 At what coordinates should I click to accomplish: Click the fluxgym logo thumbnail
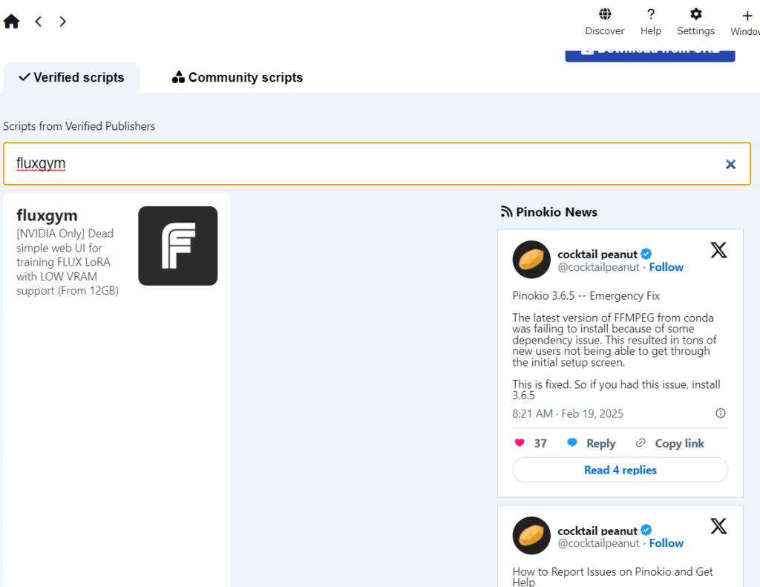pos(178,246)
